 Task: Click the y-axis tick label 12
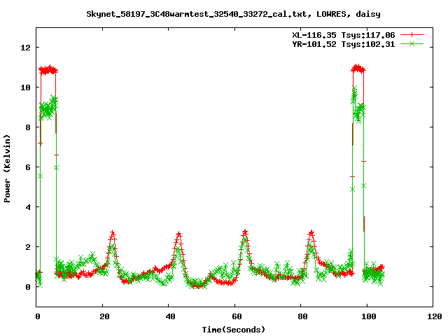(x=25, y=48)
